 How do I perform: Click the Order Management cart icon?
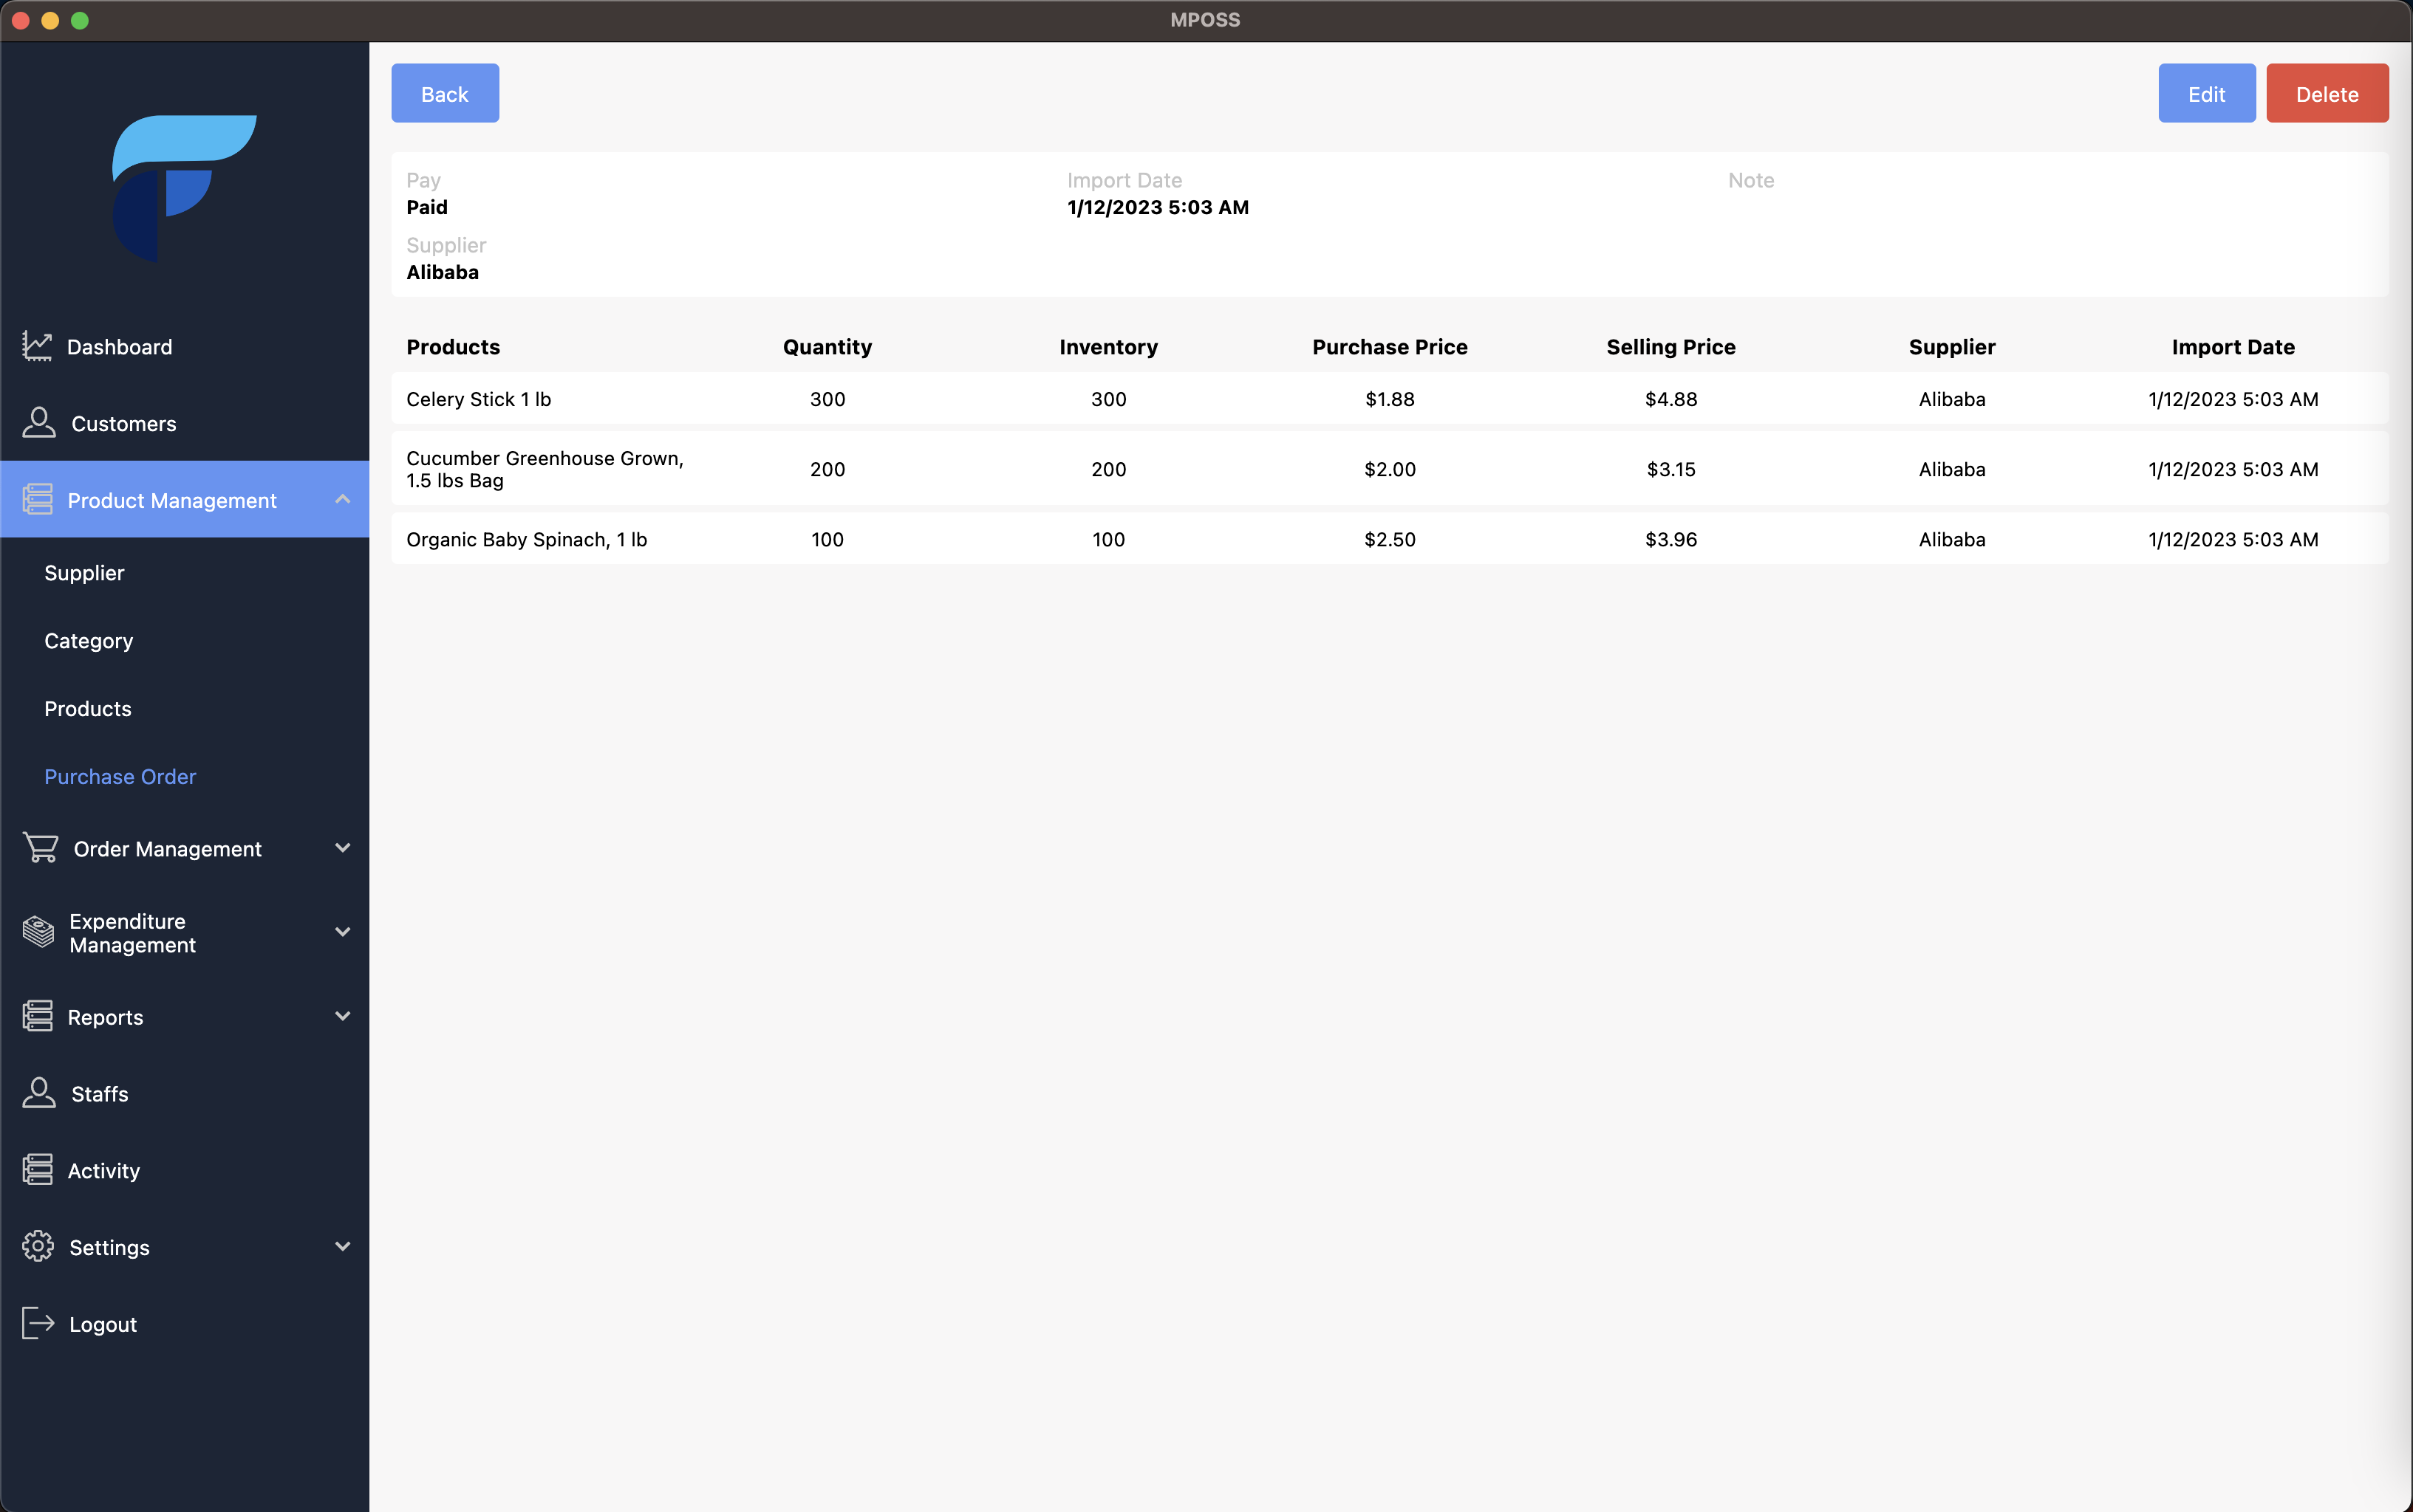[40, 848]
